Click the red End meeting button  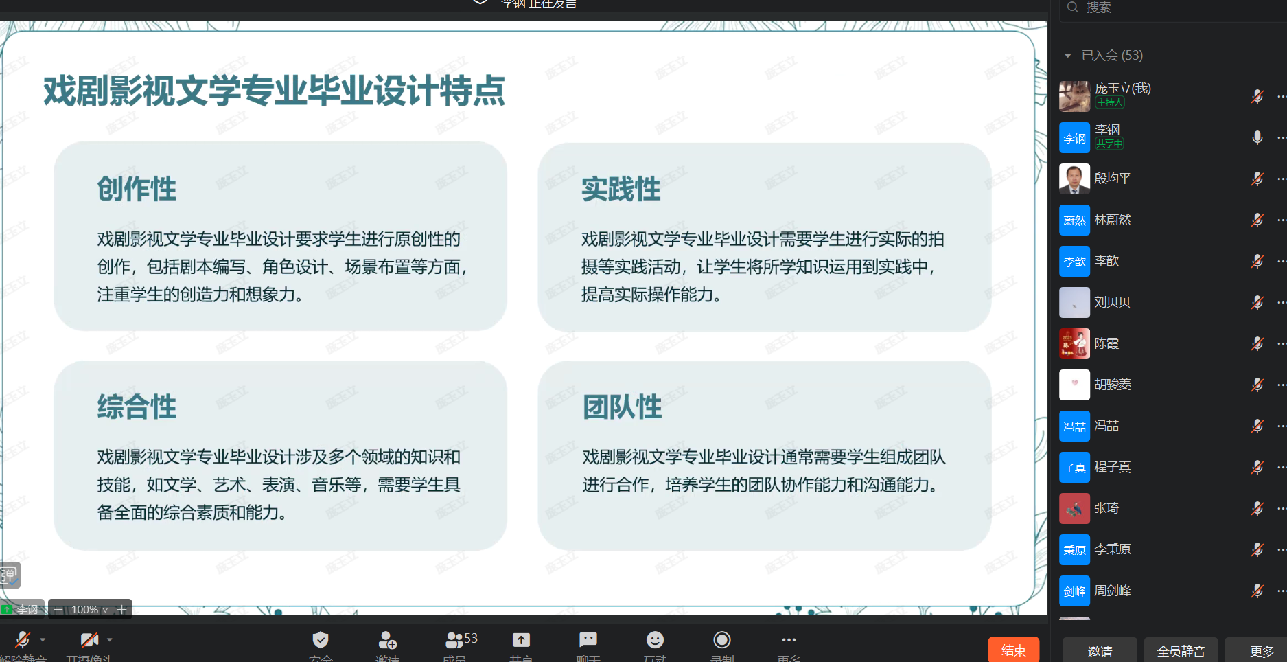pyautogui.click(x=1014, y=650)
